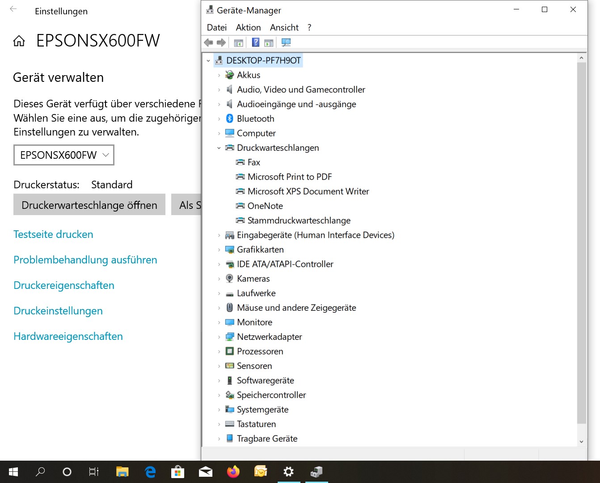Open Microsoft Store from the taskbar
The width and height of the screenshot is (600, 483).
[177, 472]
